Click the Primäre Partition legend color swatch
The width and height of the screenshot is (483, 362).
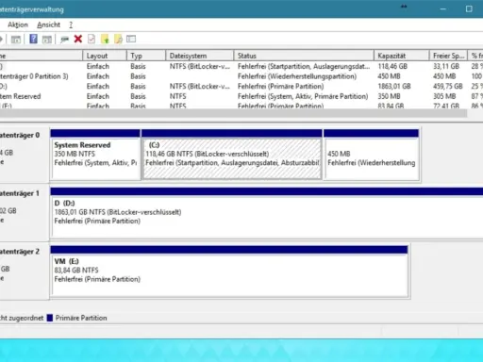[x=50, y=318]
